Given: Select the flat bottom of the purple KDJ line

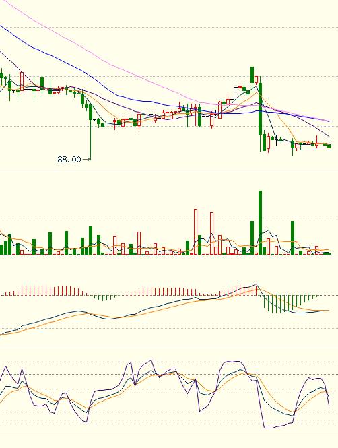Looking at the screenshot, I should pos(274,427).
